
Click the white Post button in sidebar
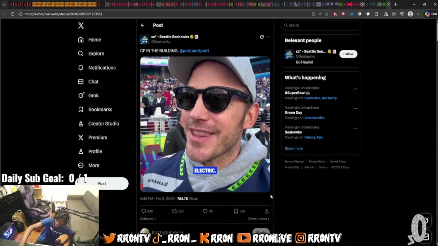point(102,183)
